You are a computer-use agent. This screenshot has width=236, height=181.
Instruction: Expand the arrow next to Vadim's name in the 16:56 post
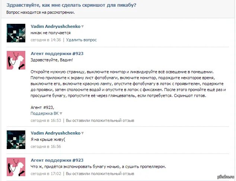[x=83, y=133]
